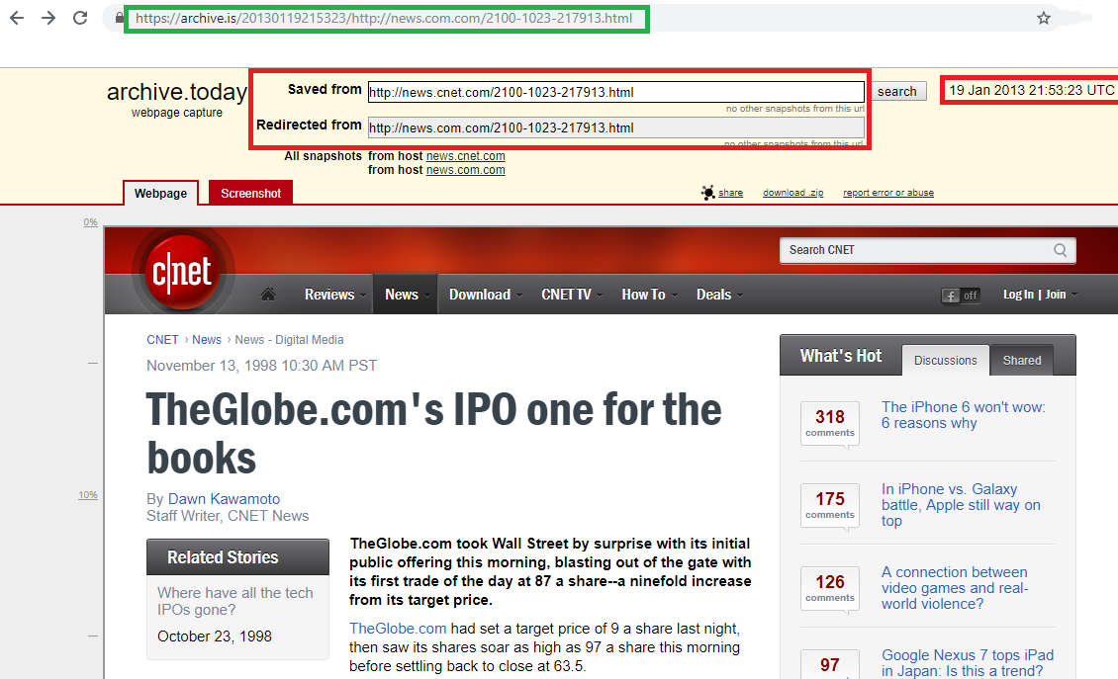Reload the page with refresh icon

pyautogui.click(x=80, y=18)
